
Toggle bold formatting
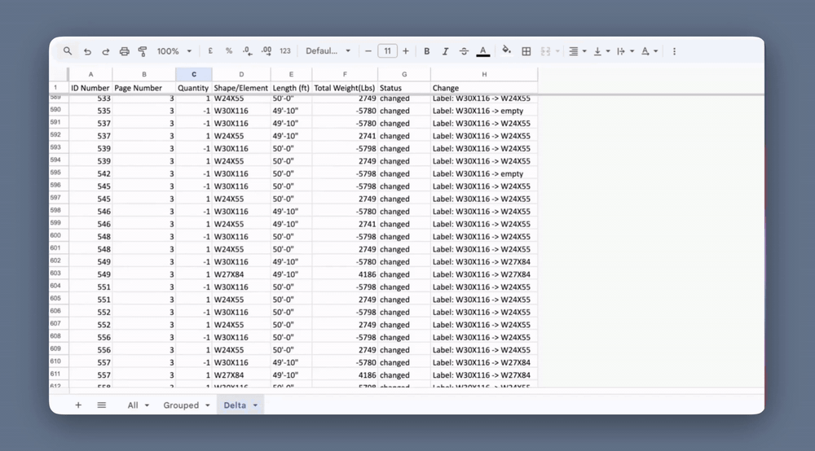(426, 51)
